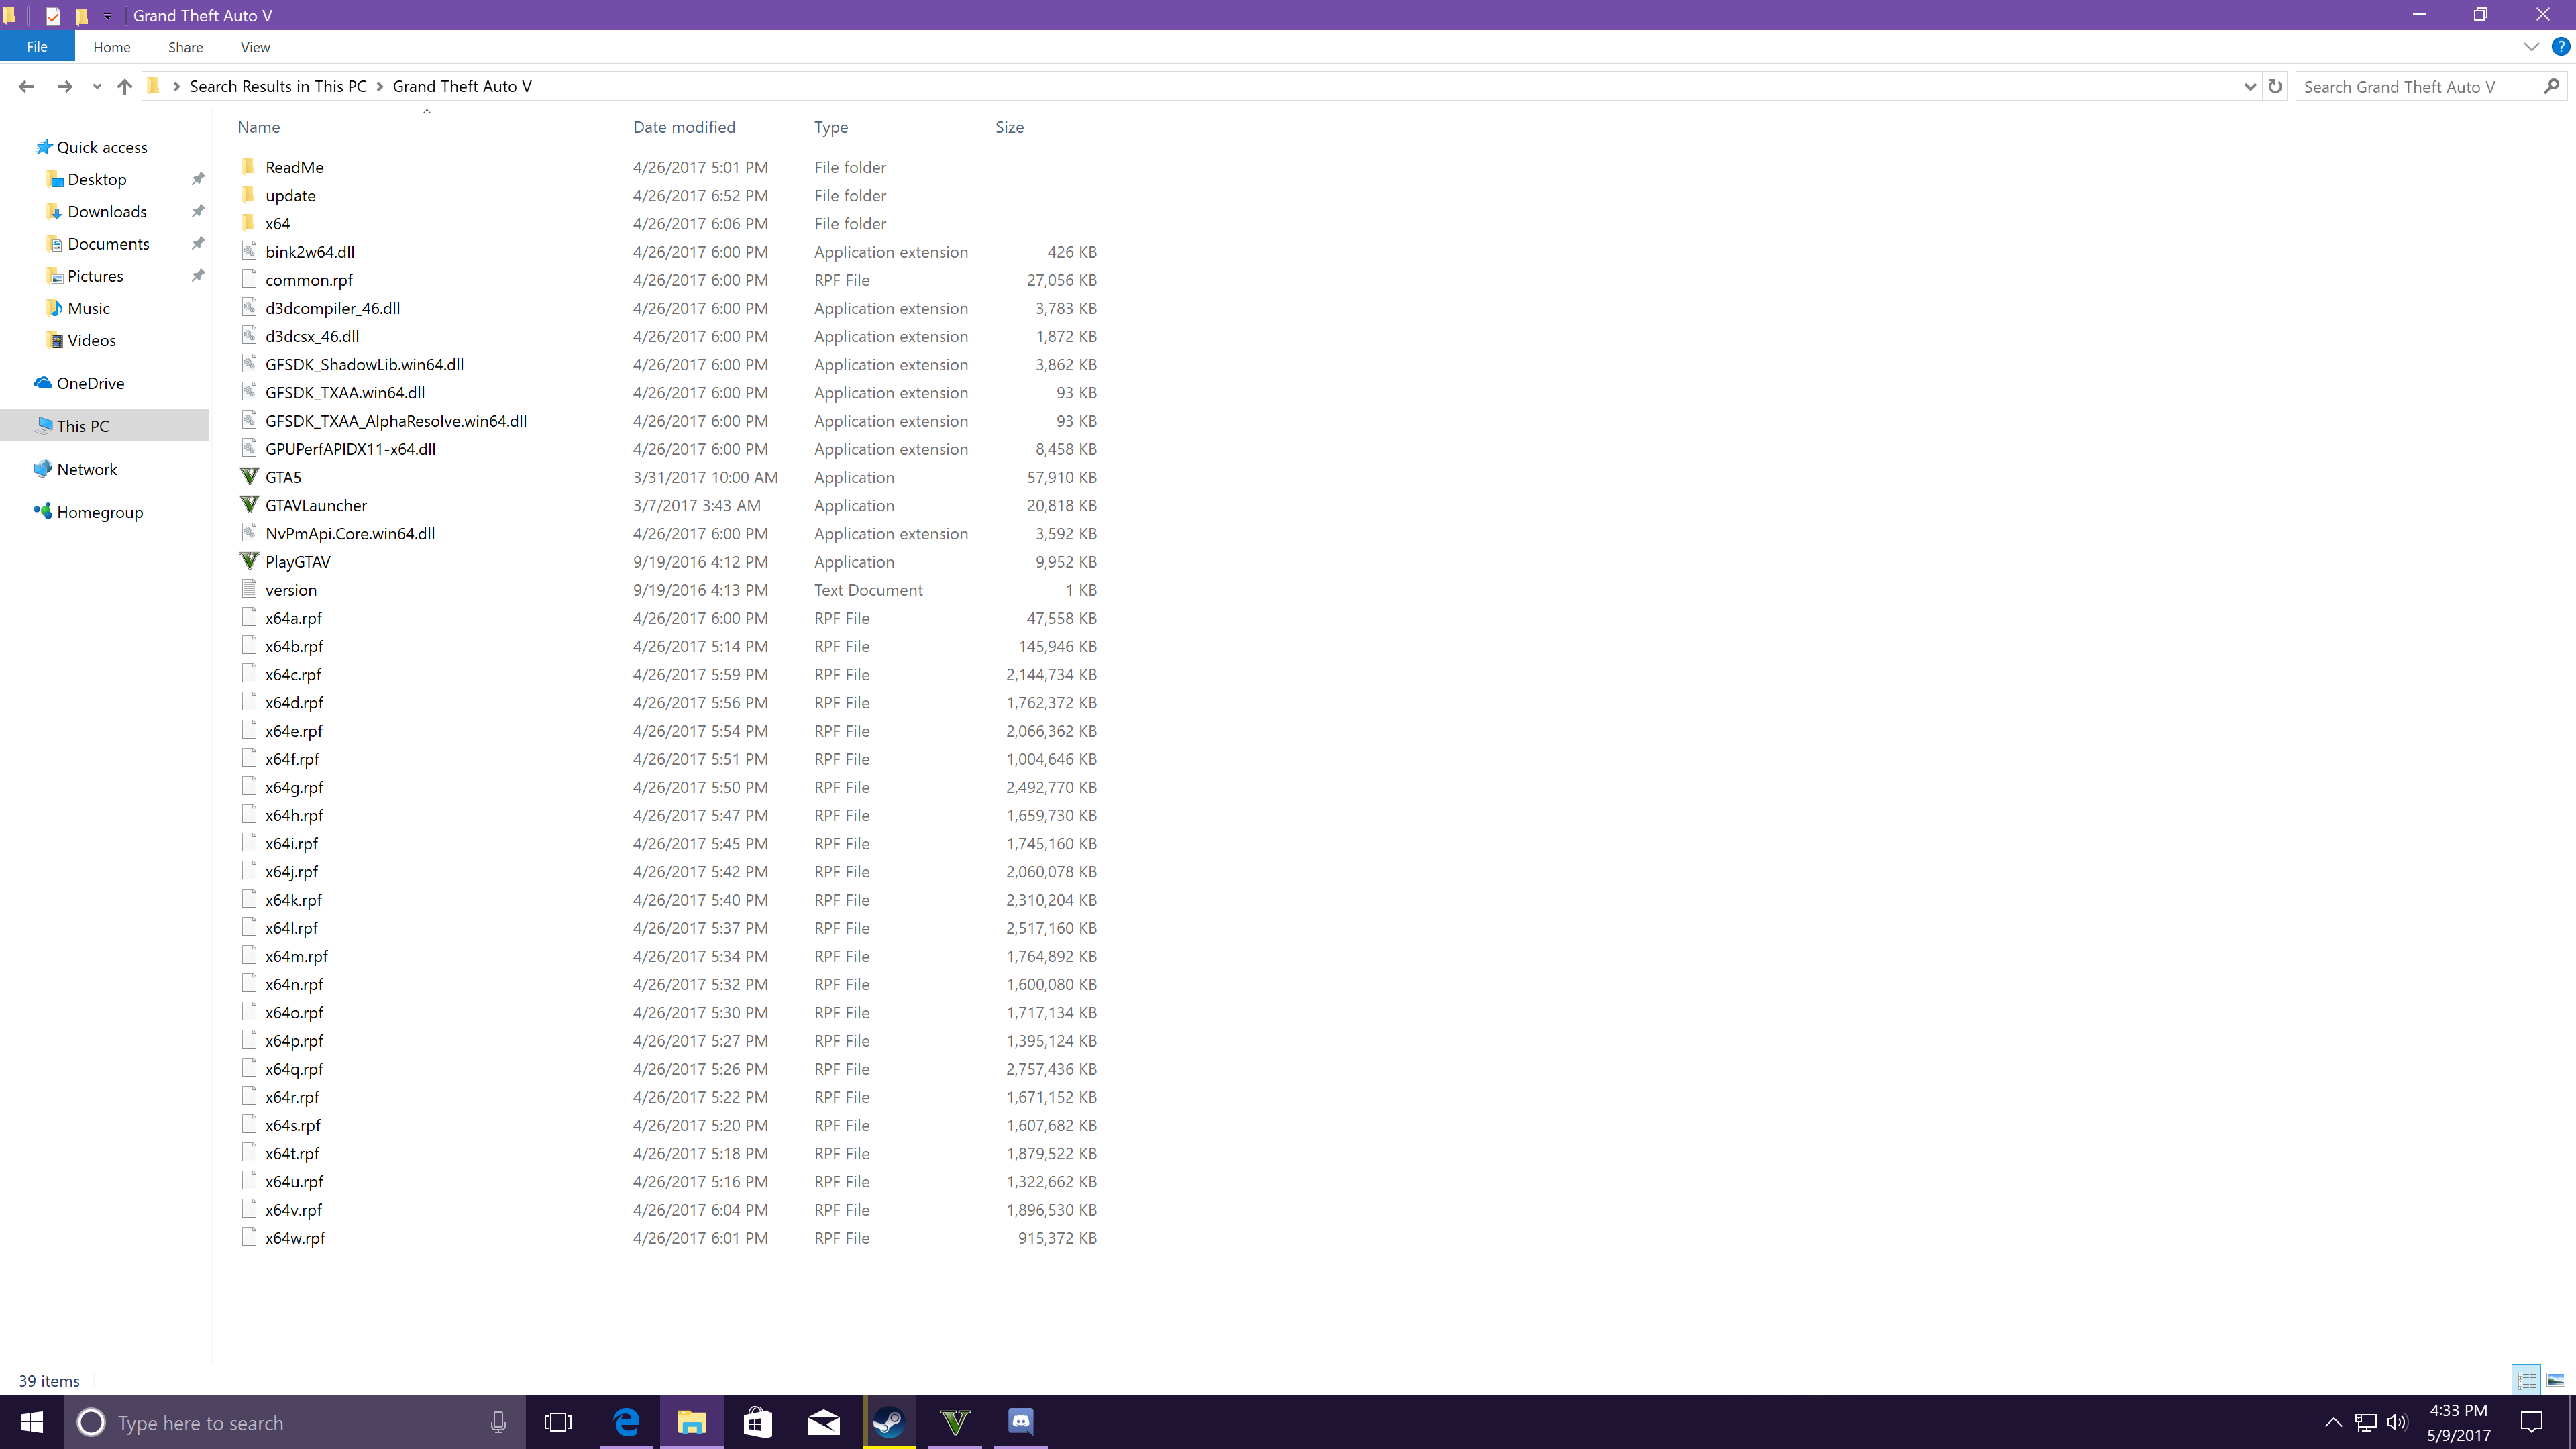Open recent locations dropdown arrow

tap(96, 87)
